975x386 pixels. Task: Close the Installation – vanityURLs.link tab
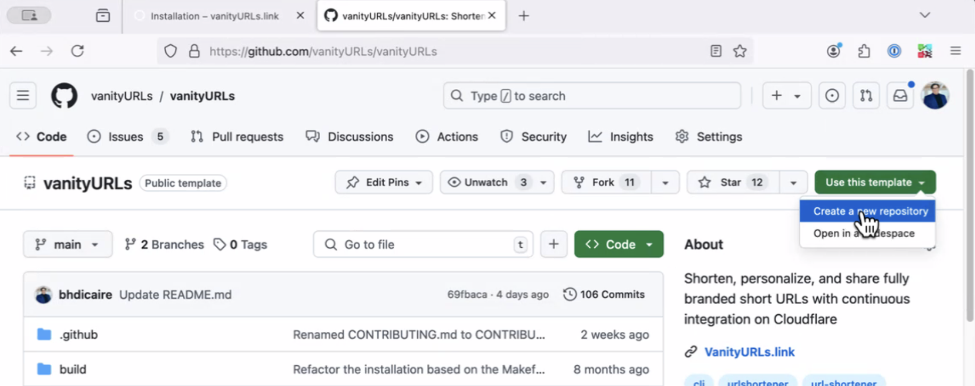click(300, 16)
